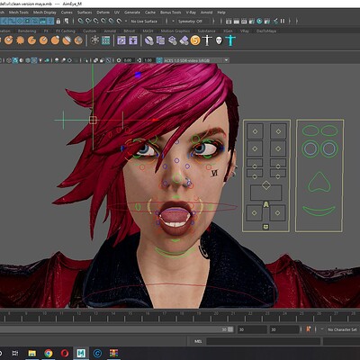Click the first orange sphere shelf icon
The width and height of the screenshot is (360, 360).
[8, 40]
